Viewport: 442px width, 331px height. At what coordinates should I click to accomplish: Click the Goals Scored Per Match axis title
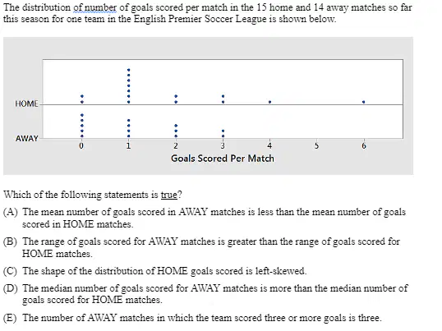[223, 159]
